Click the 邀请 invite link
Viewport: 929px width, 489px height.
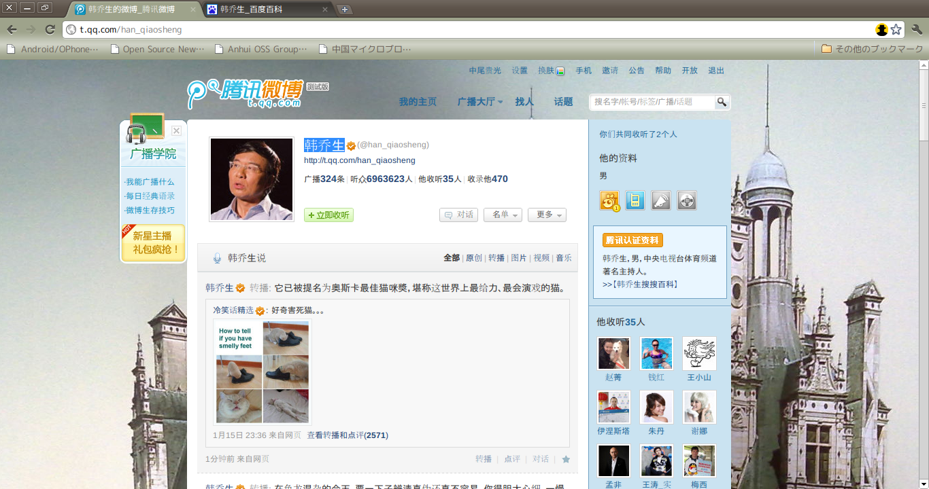pyautogui.click(x=610, y=71)
